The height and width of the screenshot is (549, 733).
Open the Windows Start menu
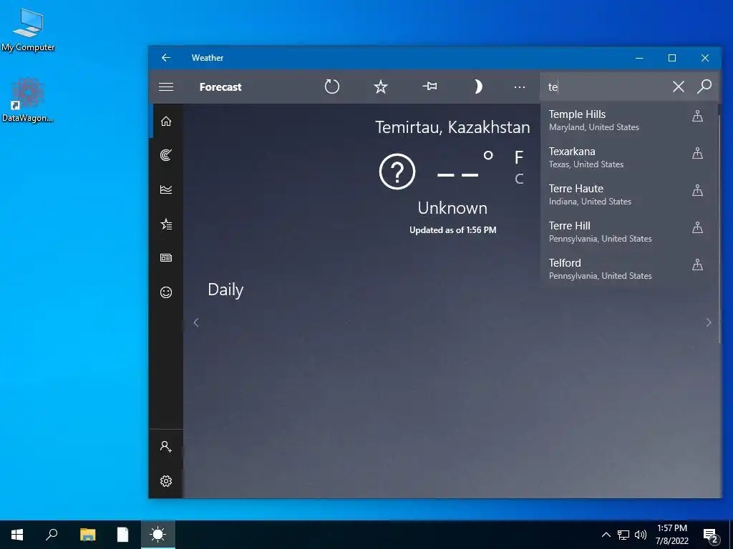(x=17, y=535)
